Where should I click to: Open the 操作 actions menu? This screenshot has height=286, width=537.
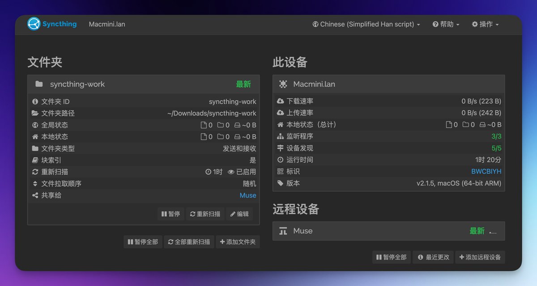485,24
